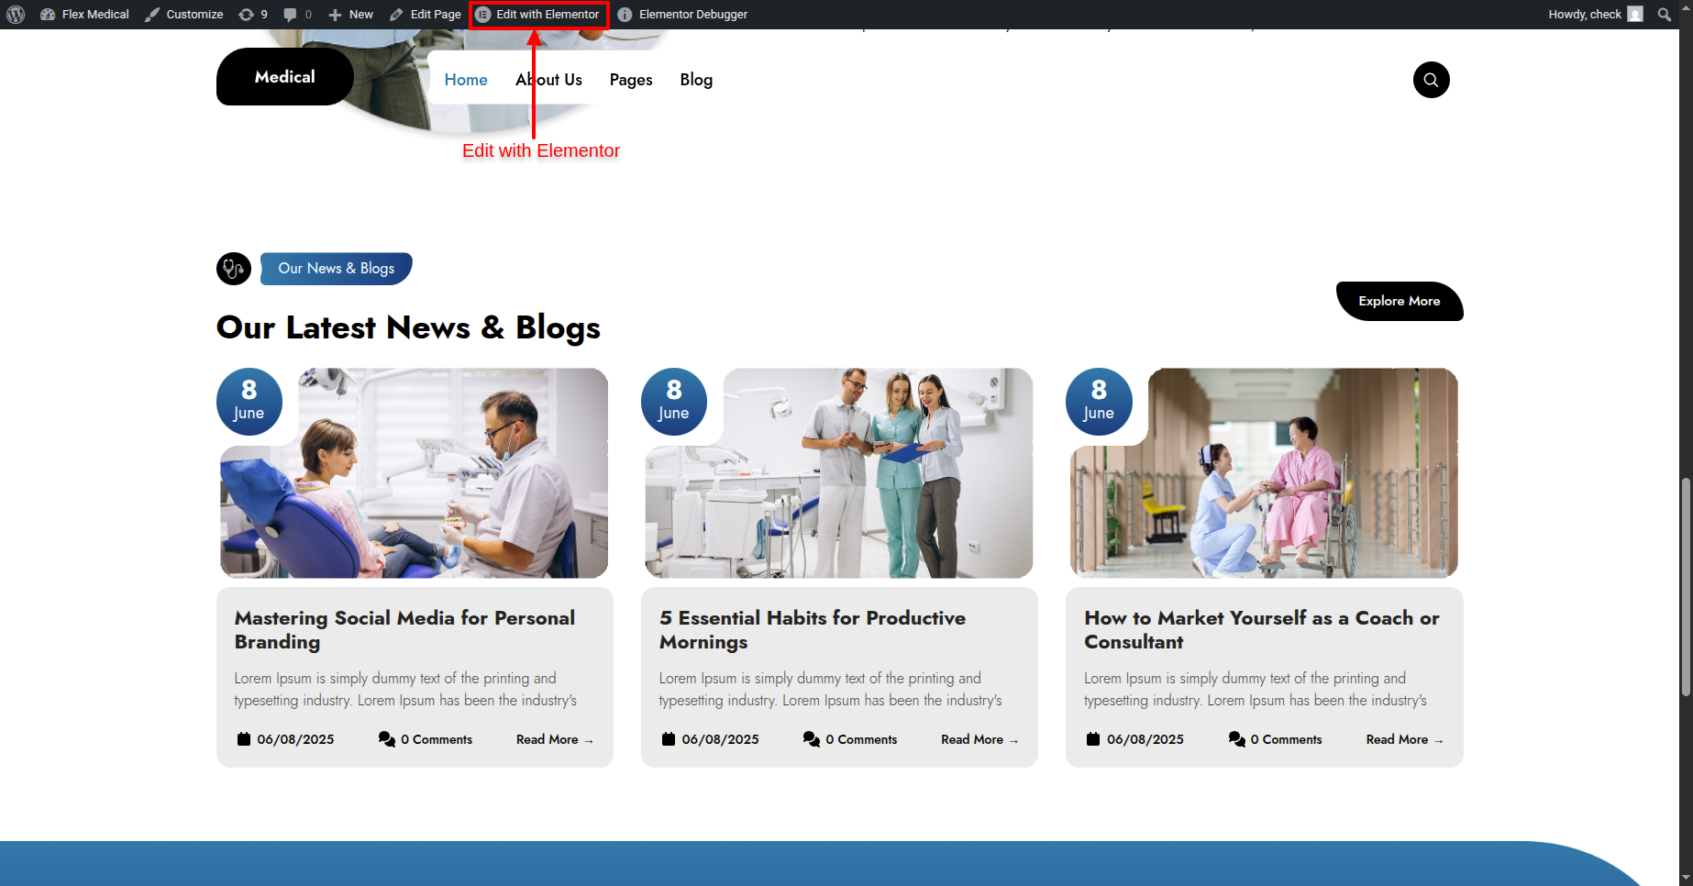Viewport: 1693px width, 886px height.
Task: Open Mastering Social Media for Personal Branding
Action: click(404, 630)
